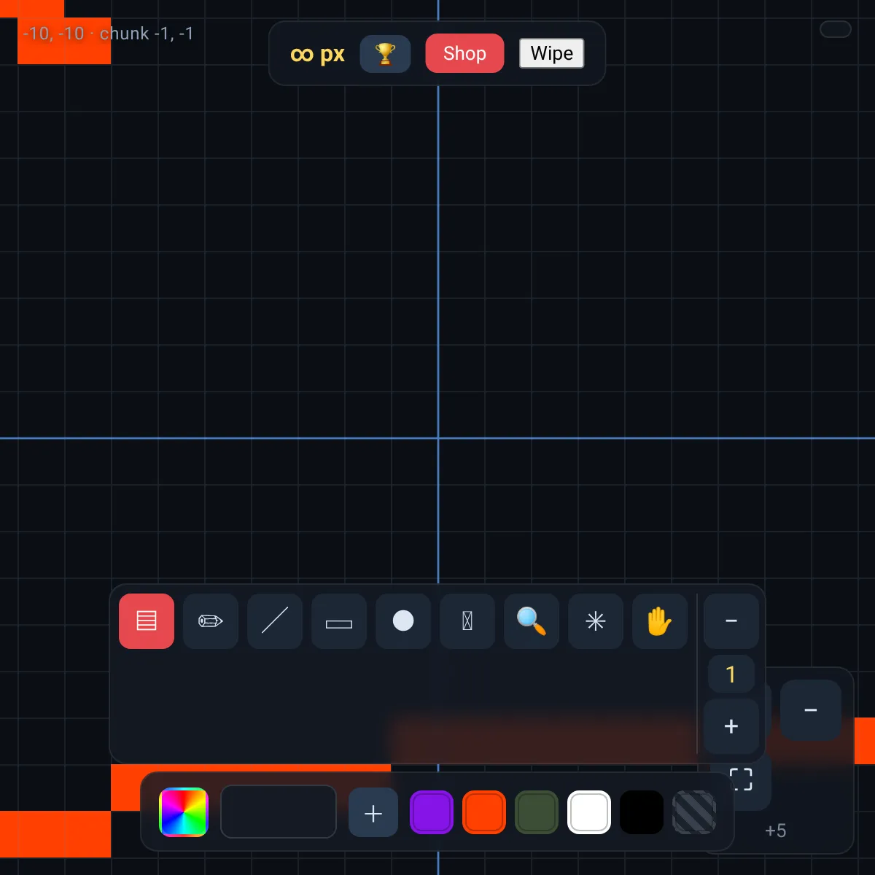Click the brush size value 1
Image resolution: width=875 pixels, height=875 pixels.
[x=731, y=674]
